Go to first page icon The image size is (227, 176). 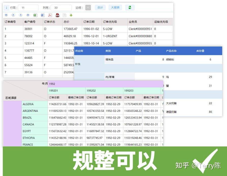(x=6, y=15)
